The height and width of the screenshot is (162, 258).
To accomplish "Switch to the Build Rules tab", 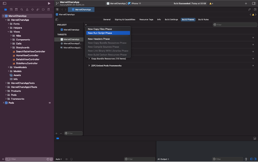I will click(203, 19).
